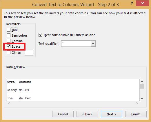
Task: Click the Other delimiter text field
Action: click(x=29, y=53)
